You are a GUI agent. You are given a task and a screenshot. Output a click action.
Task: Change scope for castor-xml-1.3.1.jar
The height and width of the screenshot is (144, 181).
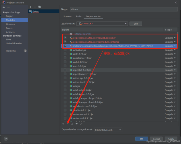point(170,118)
